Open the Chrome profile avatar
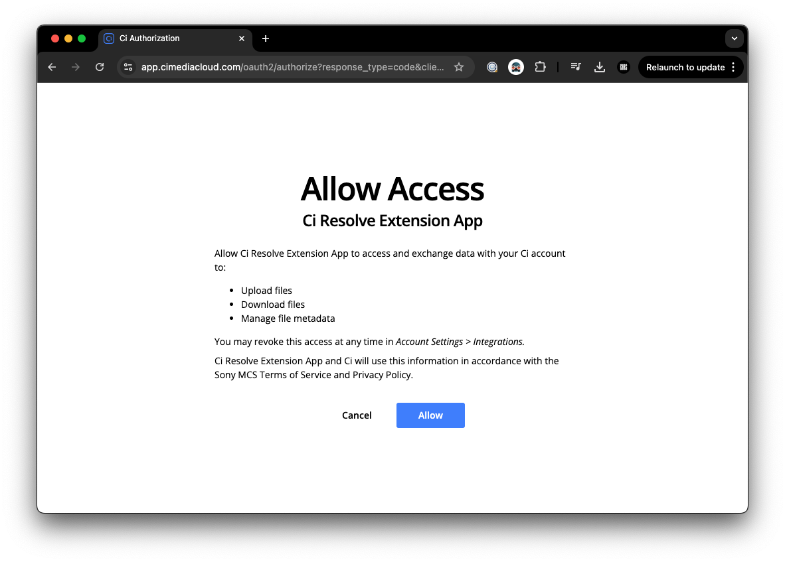This screenshot has width=785, height=562. pyautogui.click(x=515, y=67)
